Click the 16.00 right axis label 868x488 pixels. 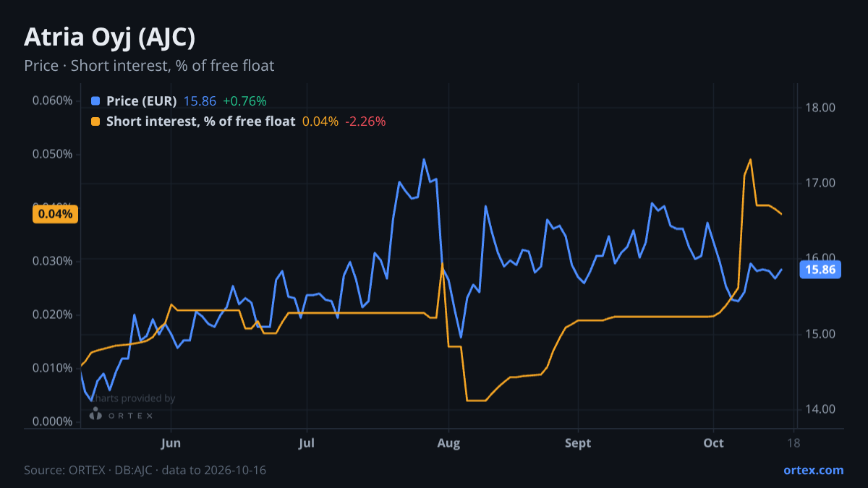tap(820, 258)
